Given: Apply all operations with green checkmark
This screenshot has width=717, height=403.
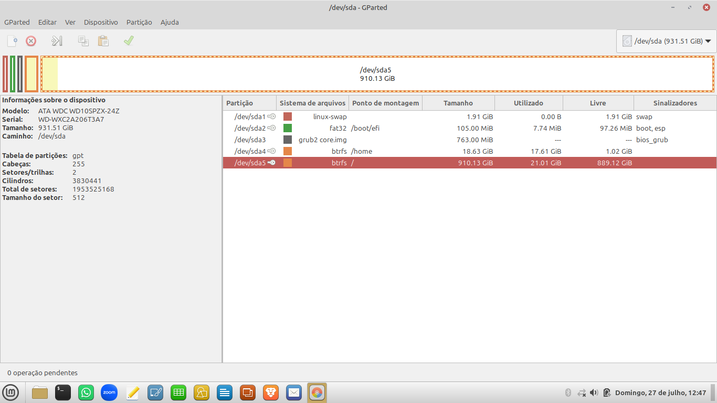Looking at the screenshot, I should (x=129, y=41).
